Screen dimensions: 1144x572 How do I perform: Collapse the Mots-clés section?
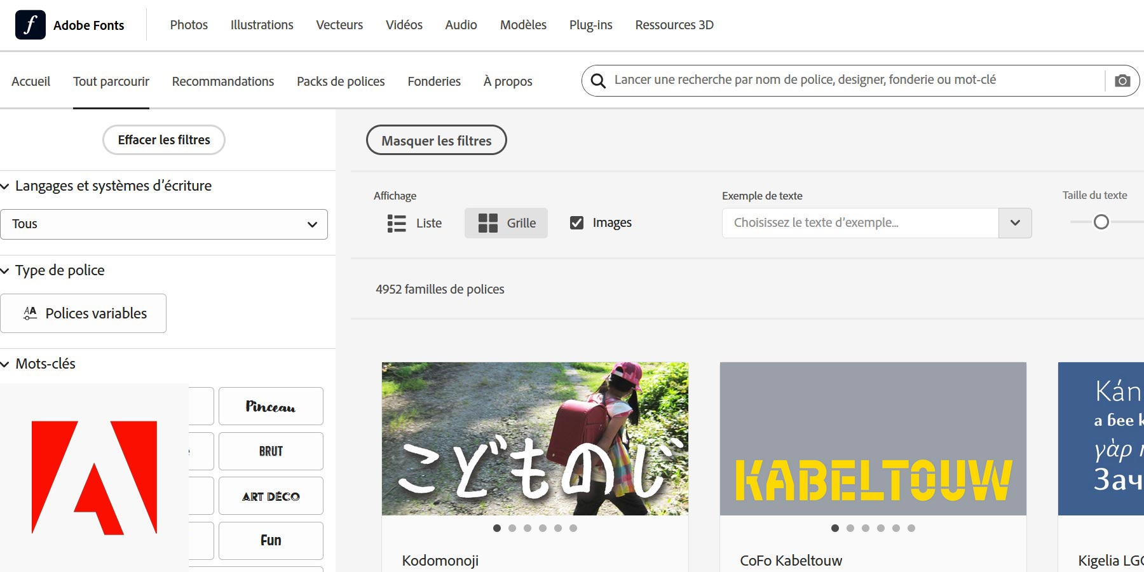pyautogui.click(x=38, y=364)
